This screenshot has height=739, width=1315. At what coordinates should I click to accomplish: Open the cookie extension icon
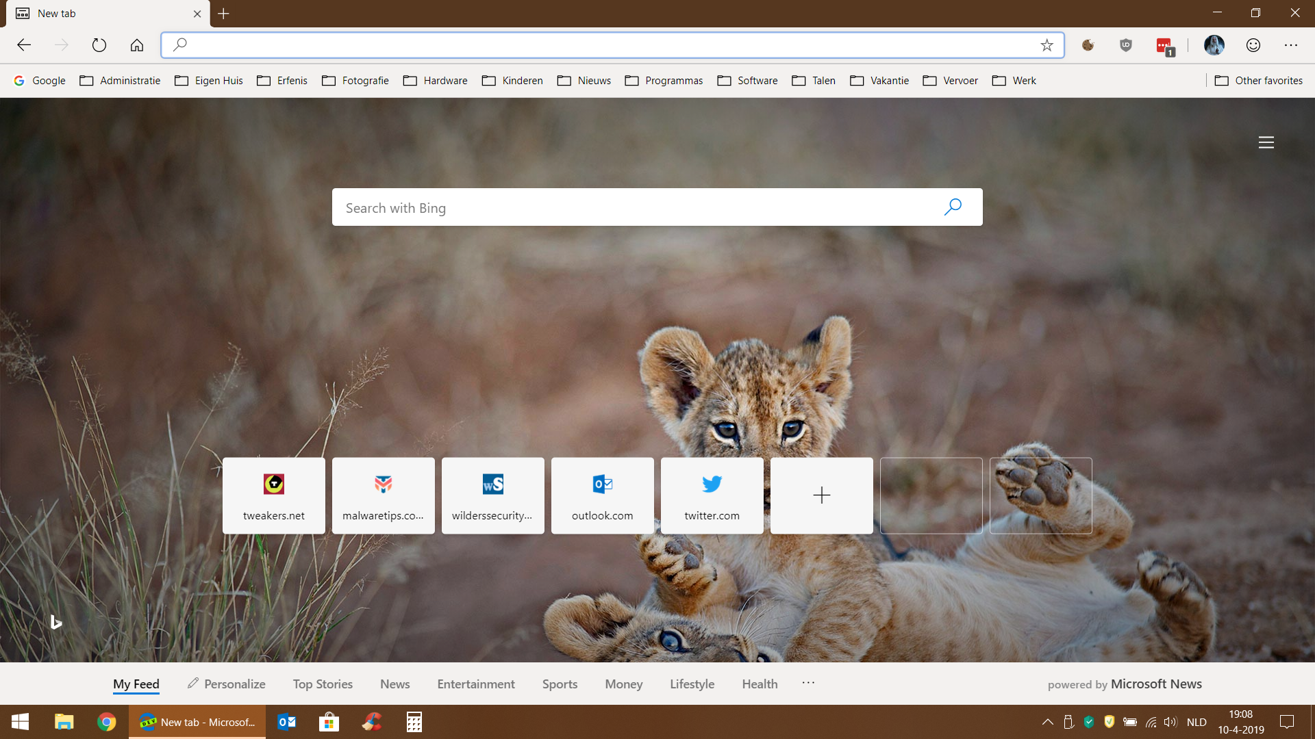pos(1088,45)
